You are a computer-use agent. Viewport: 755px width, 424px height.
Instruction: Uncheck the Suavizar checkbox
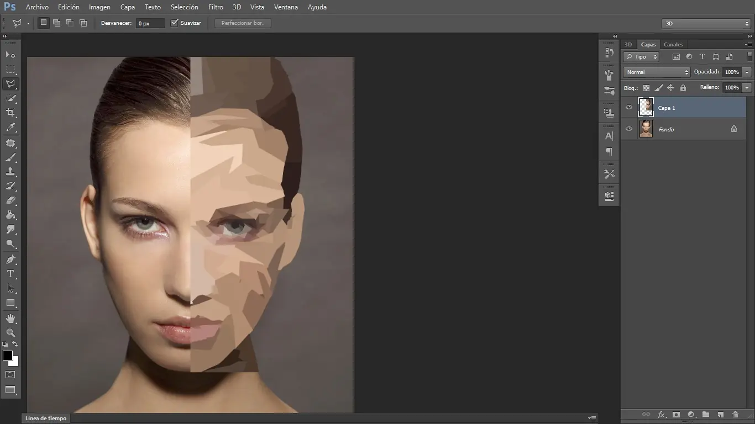coord(175,23)
